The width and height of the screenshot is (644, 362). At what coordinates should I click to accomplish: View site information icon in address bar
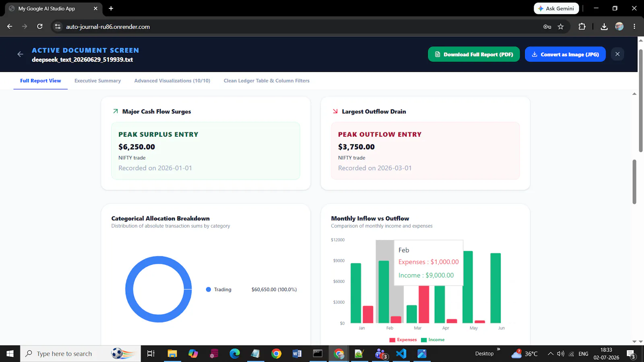pos(58,27)
